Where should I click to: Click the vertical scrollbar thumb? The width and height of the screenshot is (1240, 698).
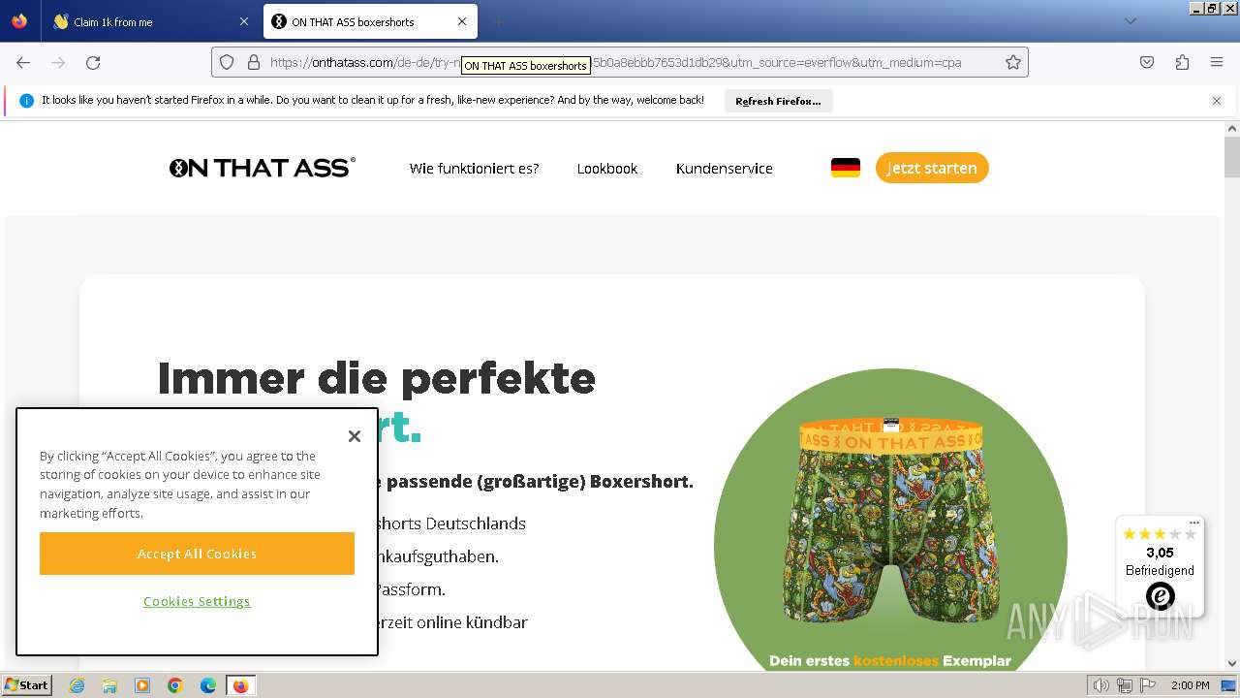click(x=1232, y=157)
